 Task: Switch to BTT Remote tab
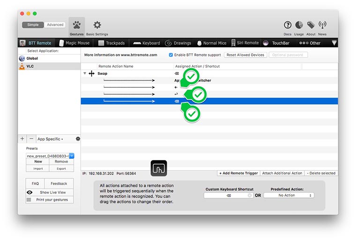pyautogui.click(x=36, y=43)
